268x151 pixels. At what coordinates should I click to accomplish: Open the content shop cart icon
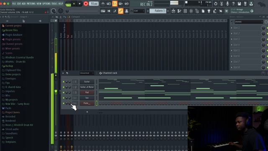[227, 11]
